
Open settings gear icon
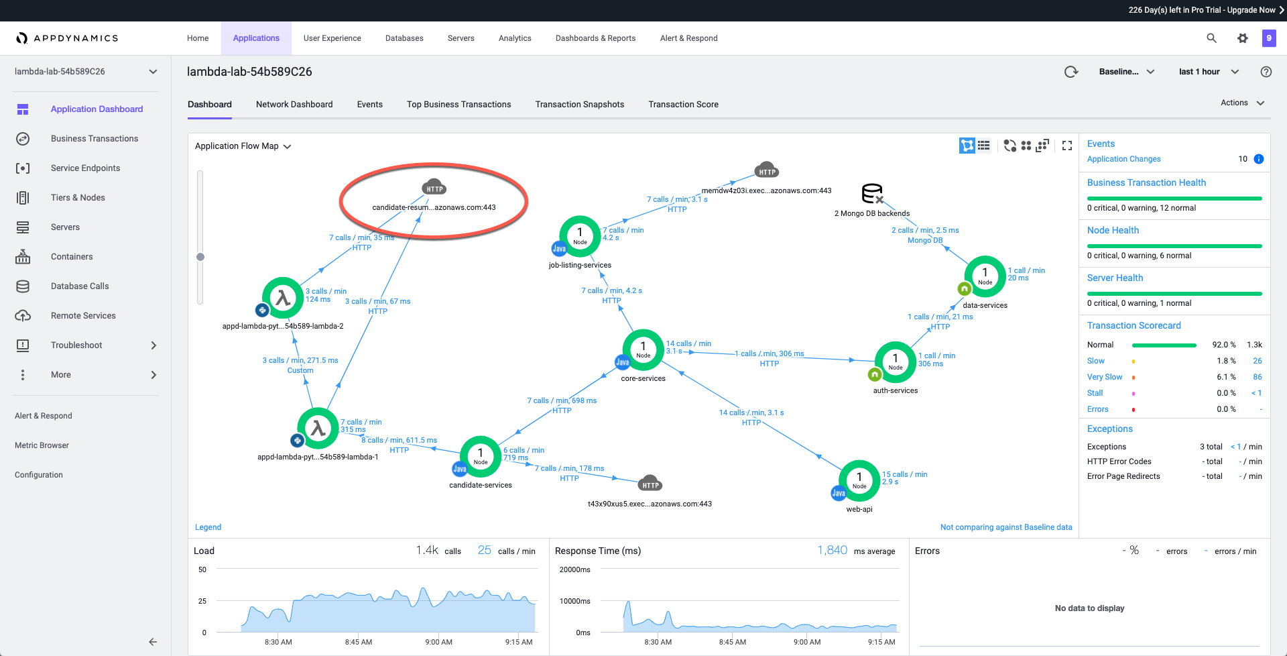[x=1243, y=38]
